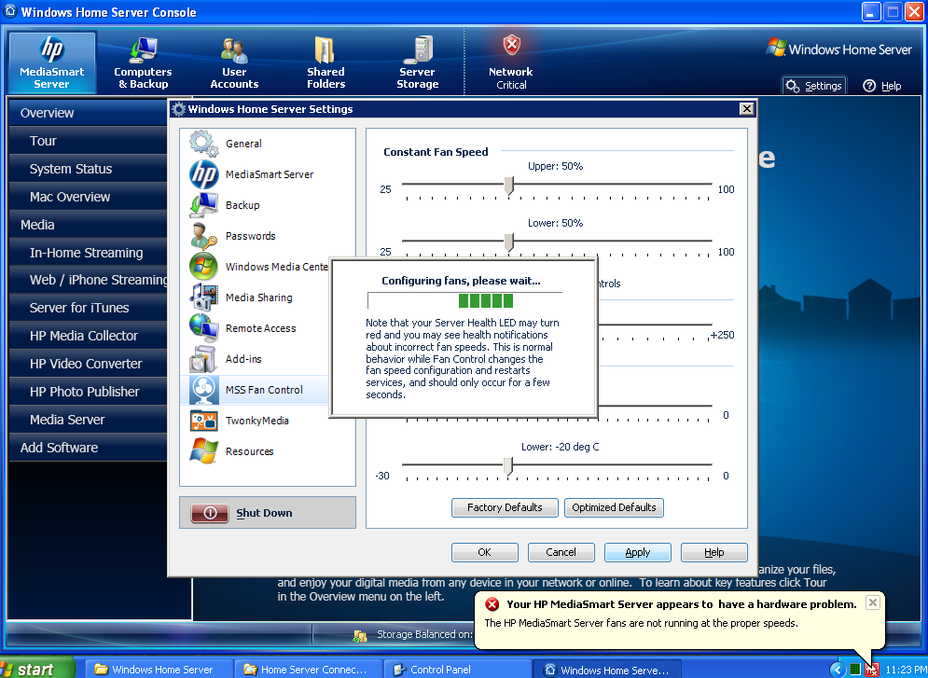
Task: Apply the fan settings changes
Action: tap(637, 552)
